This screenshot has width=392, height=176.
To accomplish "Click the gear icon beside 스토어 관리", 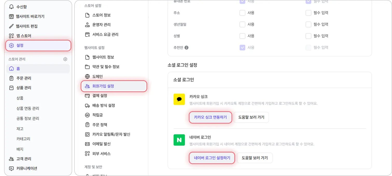I will coord(65,59).
